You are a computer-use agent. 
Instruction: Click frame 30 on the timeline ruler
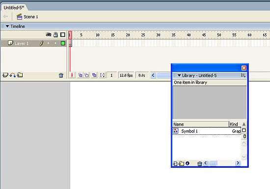(x=158, y=35)
